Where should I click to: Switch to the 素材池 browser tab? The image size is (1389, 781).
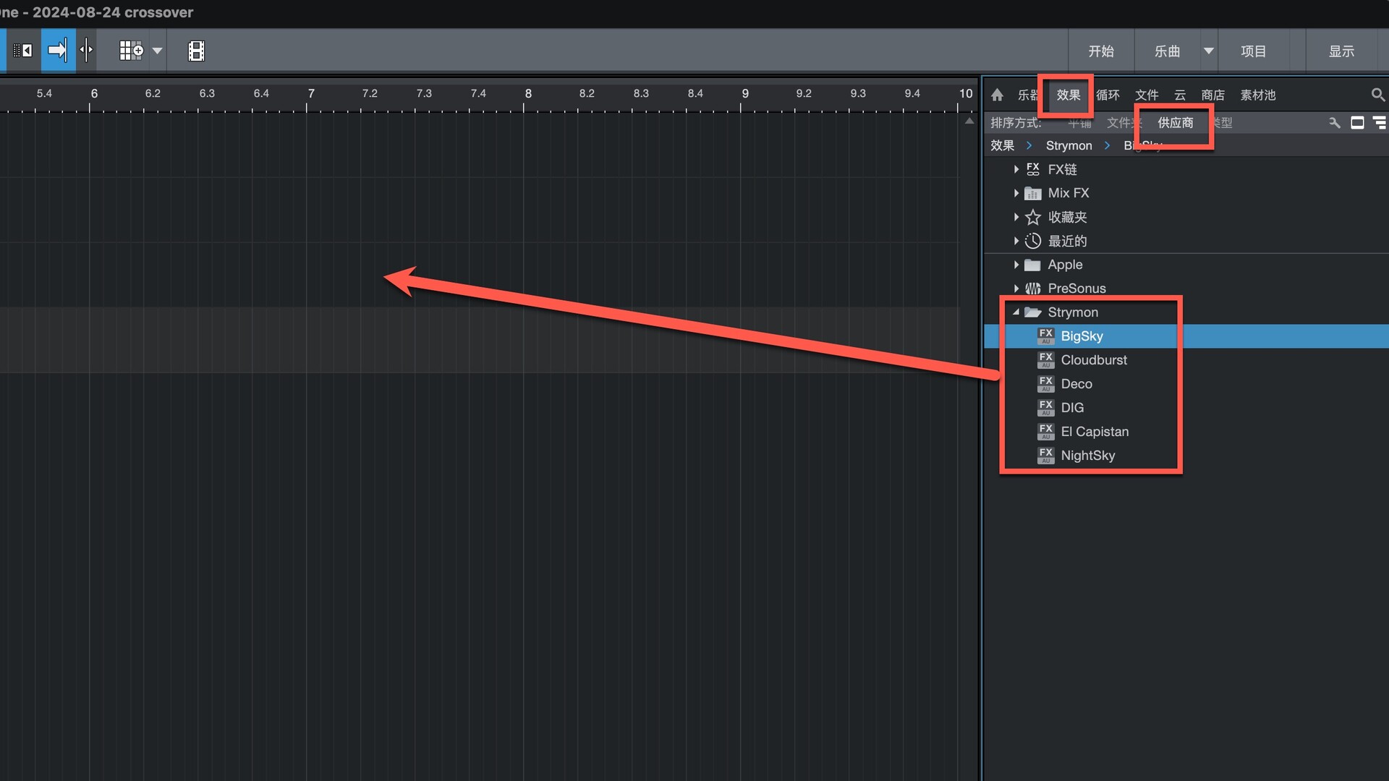(x=1257, y=95)
